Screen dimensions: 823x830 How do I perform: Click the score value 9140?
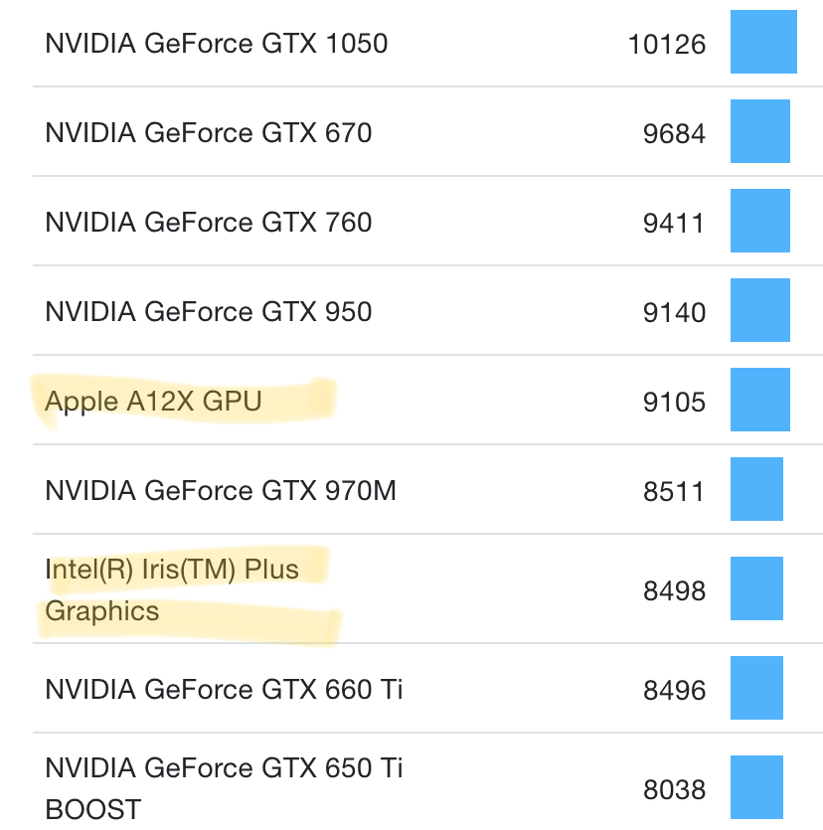(674, 313)
